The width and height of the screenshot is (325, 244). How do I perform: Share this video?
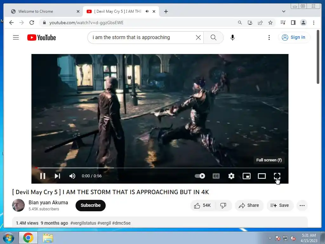pyautogui.click(x=249, y=206)
